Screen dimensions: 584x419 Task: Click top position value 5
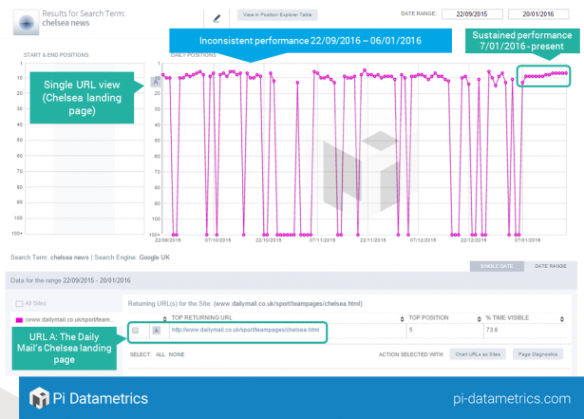coord(410,330)
